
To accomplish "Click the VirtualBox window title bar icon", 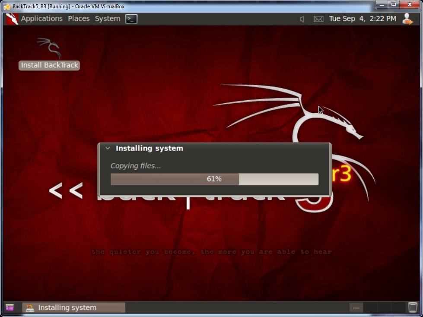I will click(7, 6).
